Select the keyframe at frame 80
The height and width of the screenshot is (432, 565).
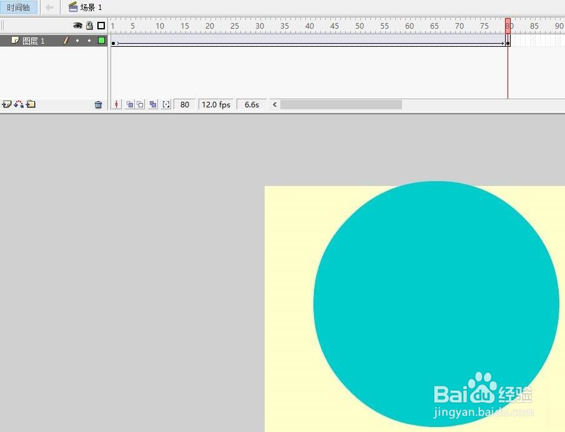point(508,43)
